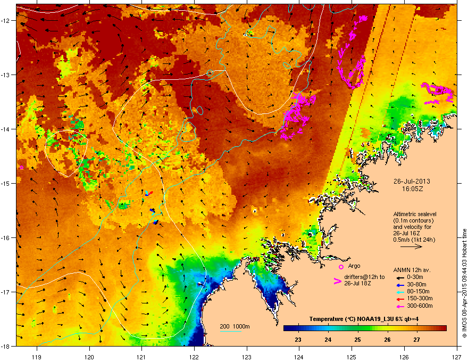This screenshot has width=468, height=362.
Task: Click the 0.5m/s velocity scale arrow
Action: tap(411, 246)
